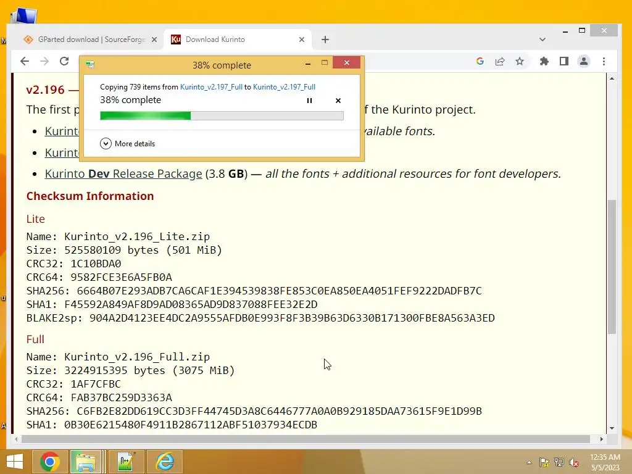
Task: Cancel the copy with the X button
Action: point(338,101)
